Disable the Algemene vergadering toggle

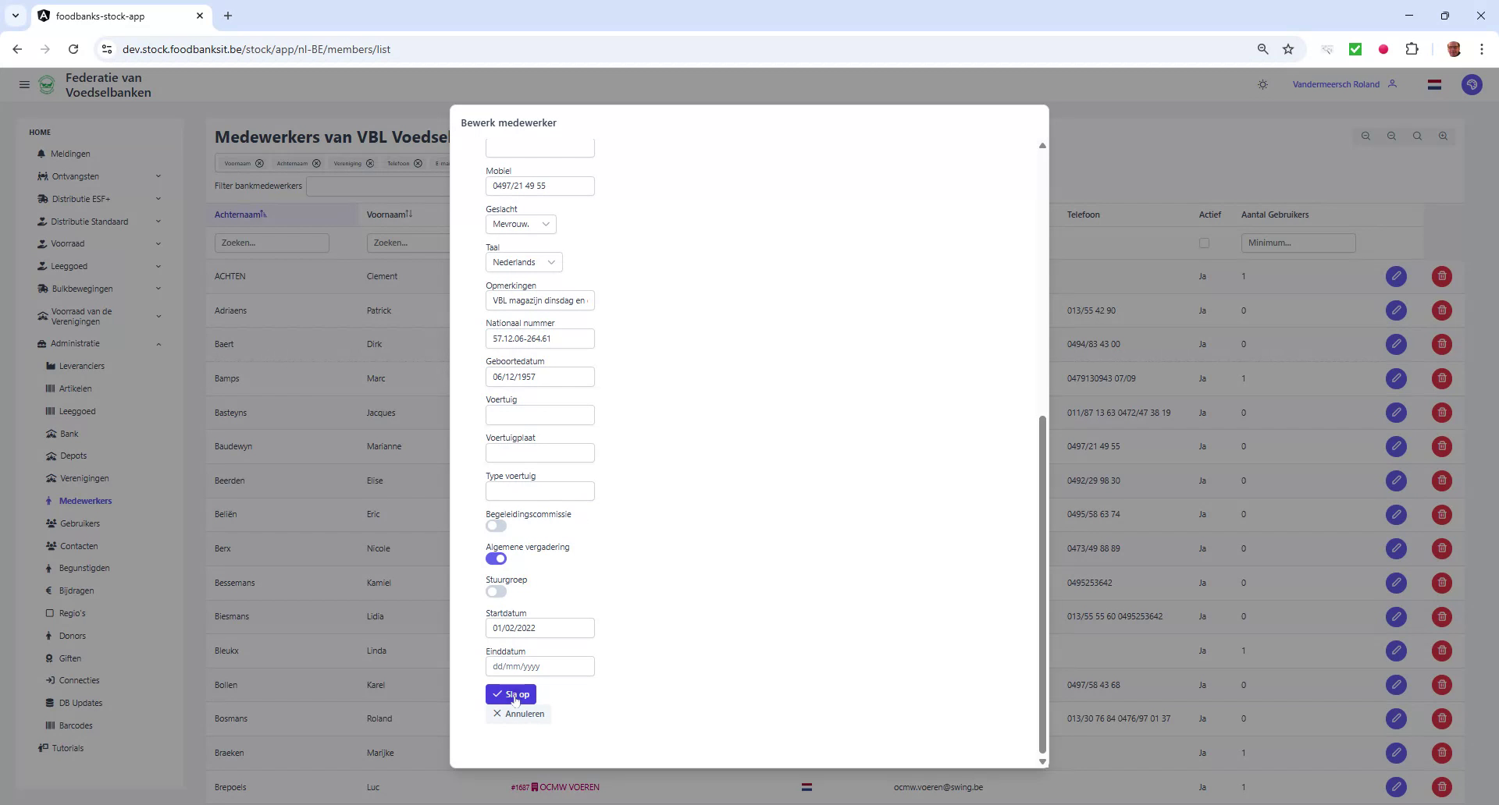click(496, 558)
